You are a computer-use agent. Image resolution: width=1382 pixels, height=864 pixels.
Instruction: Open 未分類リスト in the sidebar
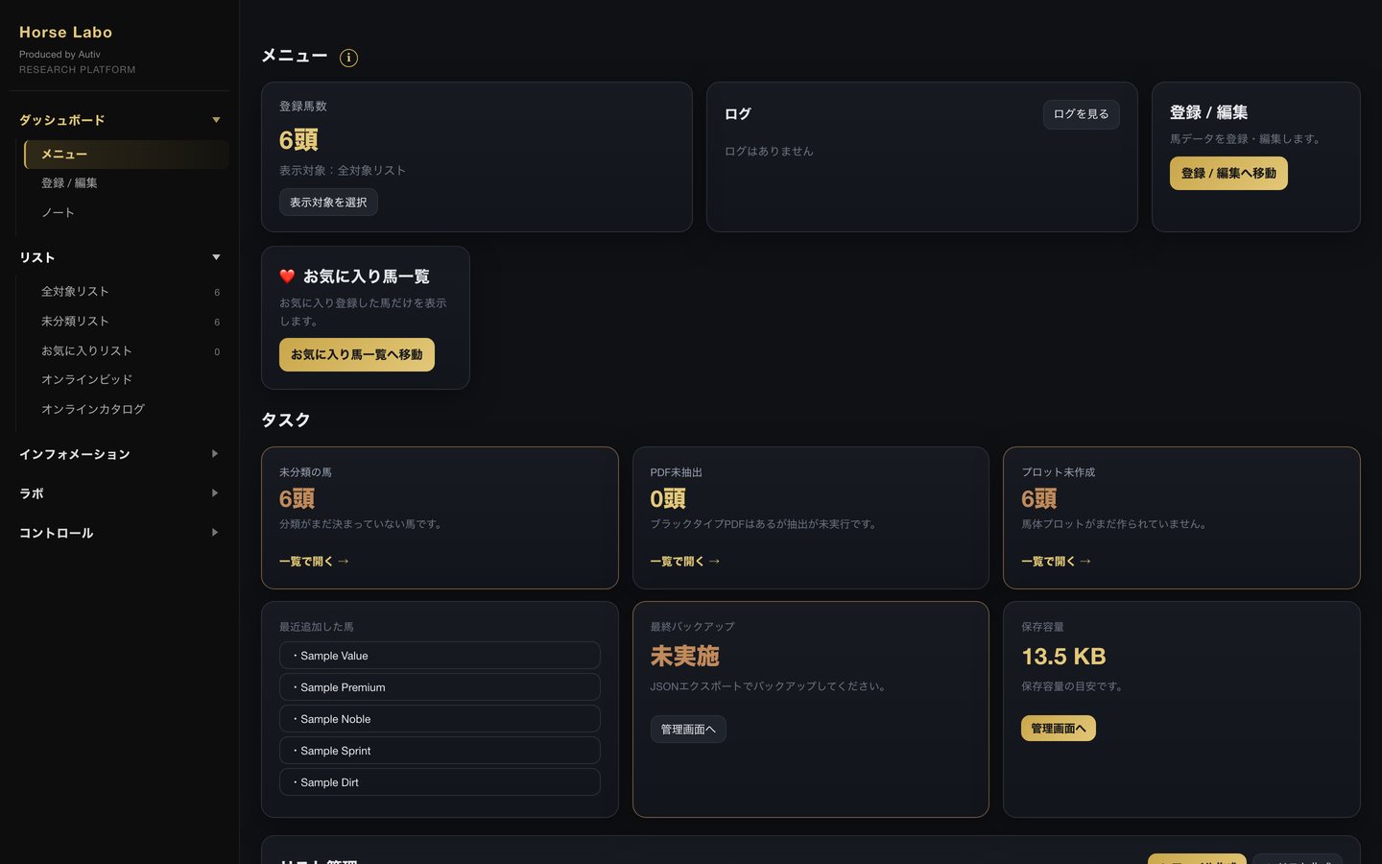[x=127, y=322]
